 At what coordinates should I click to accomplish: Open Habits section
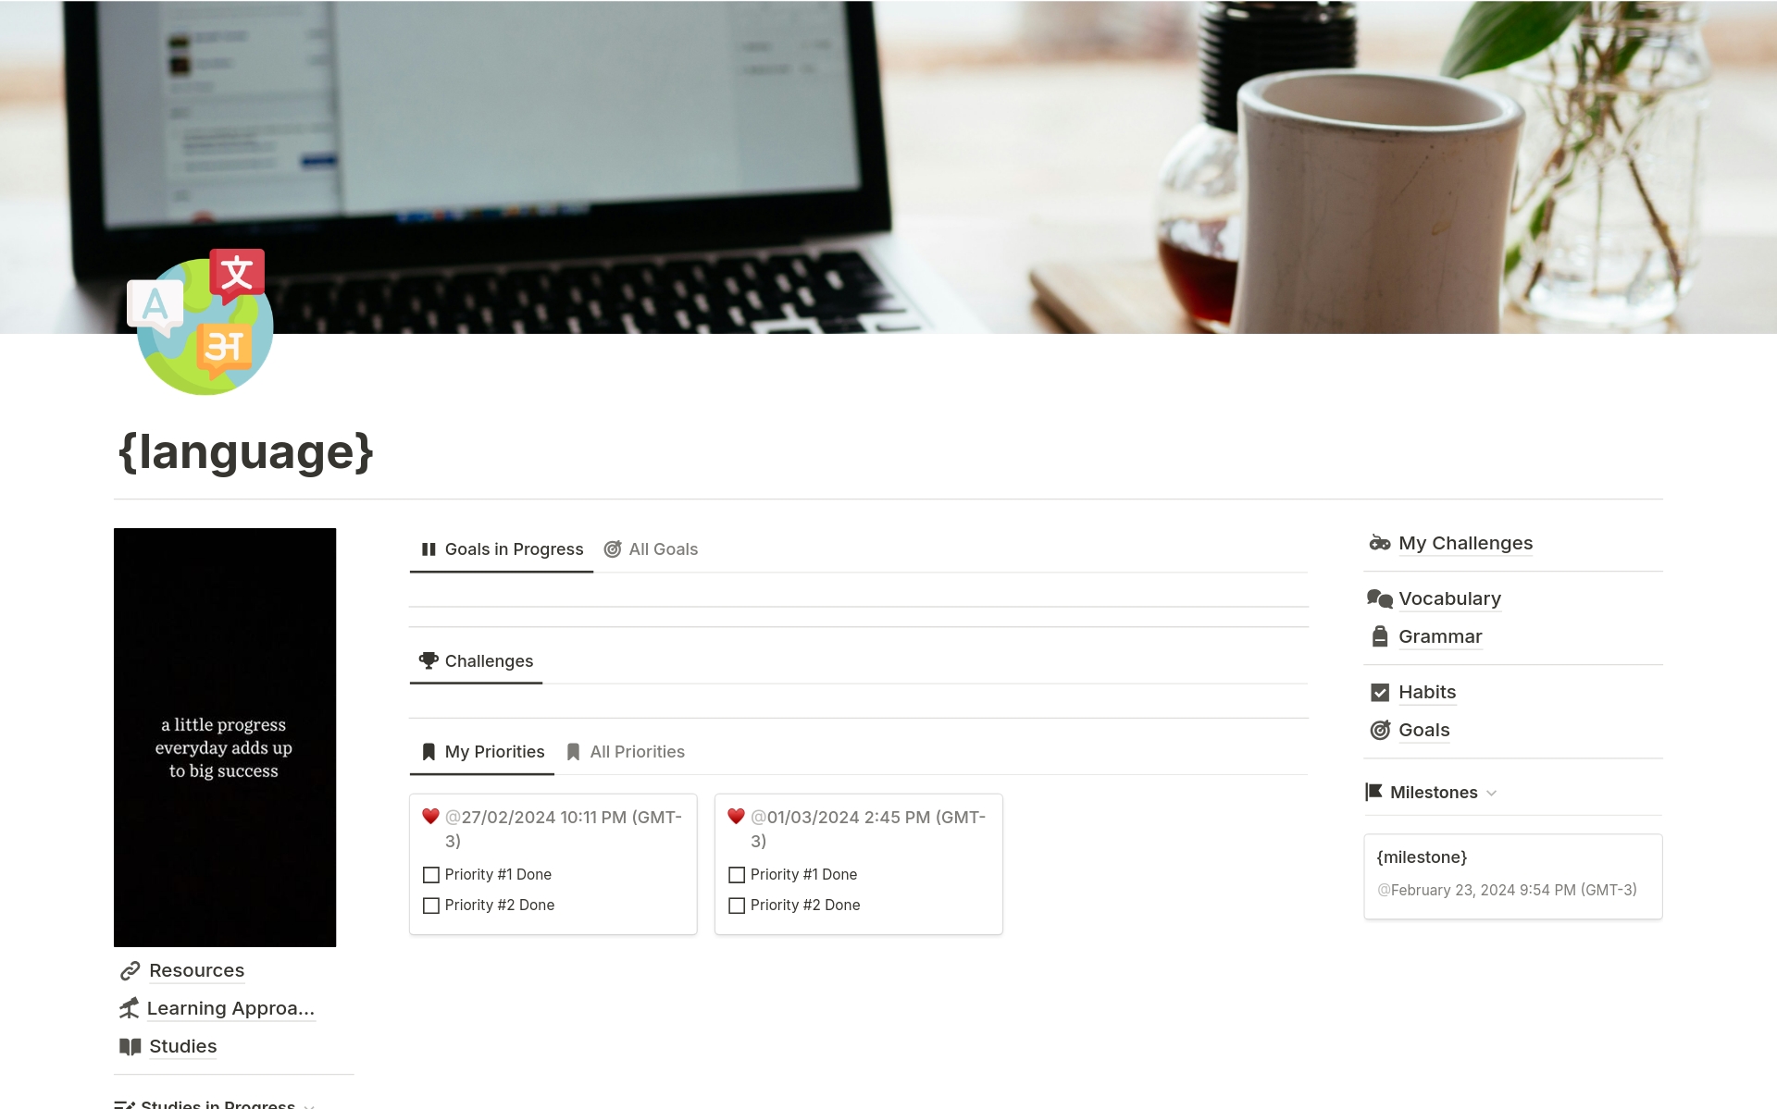point(1427,691)
